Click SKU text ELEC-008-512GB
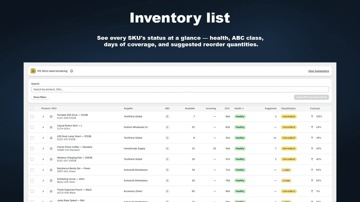 pyautogui.click(x=67, y=118)
